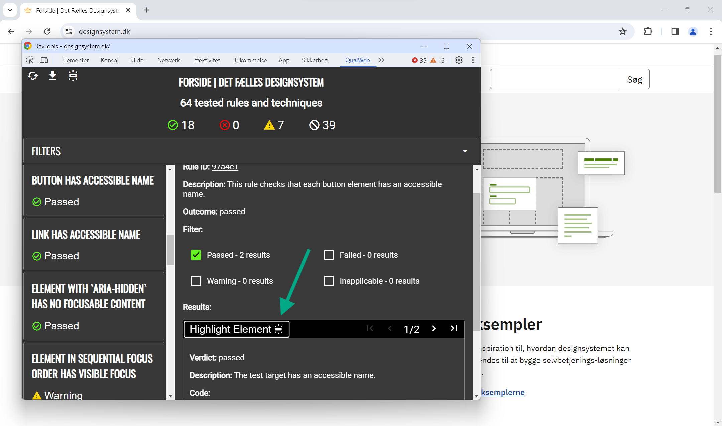The width and height of the screenshot is (722, 426).
Task: Select the Button Has Accessible Name rule
Action: (x=94, y=190)
